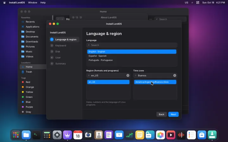Open the installer download icon in dock
This screenshot has width=228, height=142.
tap(212, 135)
